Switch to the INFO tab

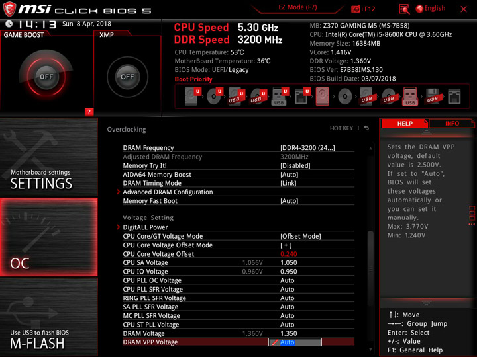click(452, 124)
